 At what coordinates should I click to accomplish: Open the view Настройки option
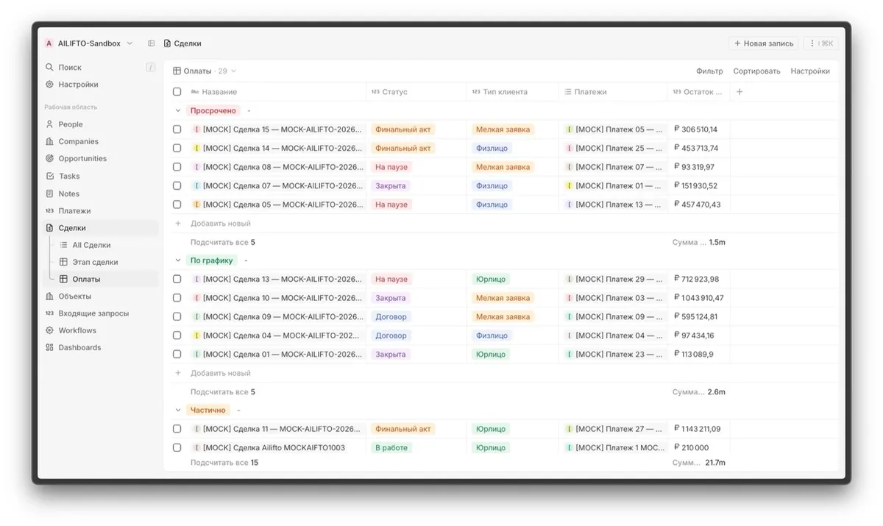tap(810, 71)
